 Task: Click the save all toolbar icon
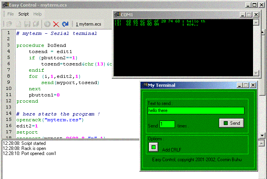(36, 24)
